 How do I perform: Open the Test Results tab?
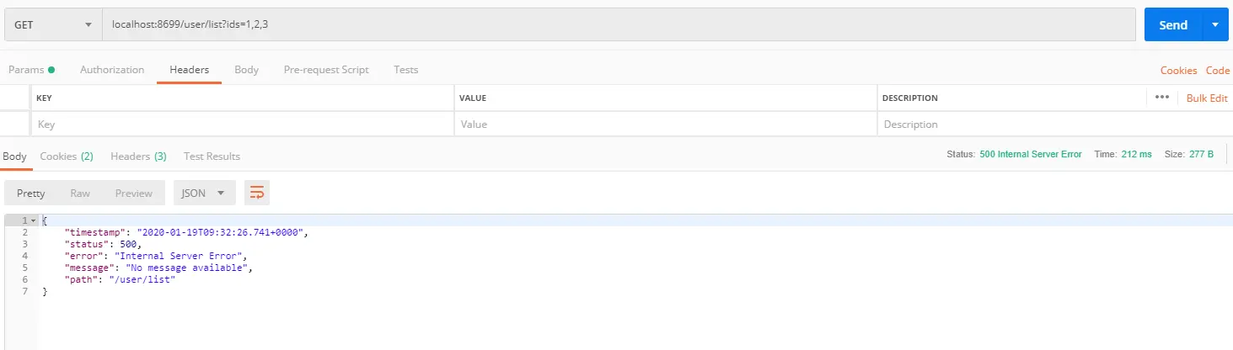click(212, 156)
